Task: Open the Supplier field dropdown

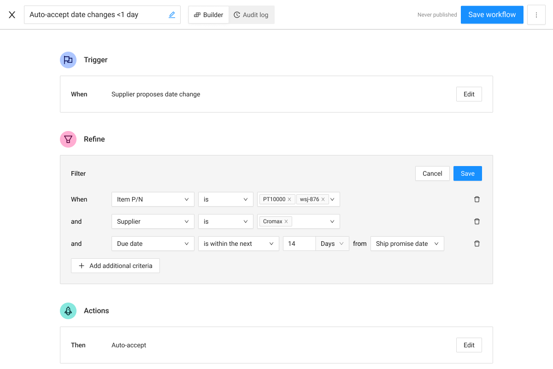Action: 153,221
